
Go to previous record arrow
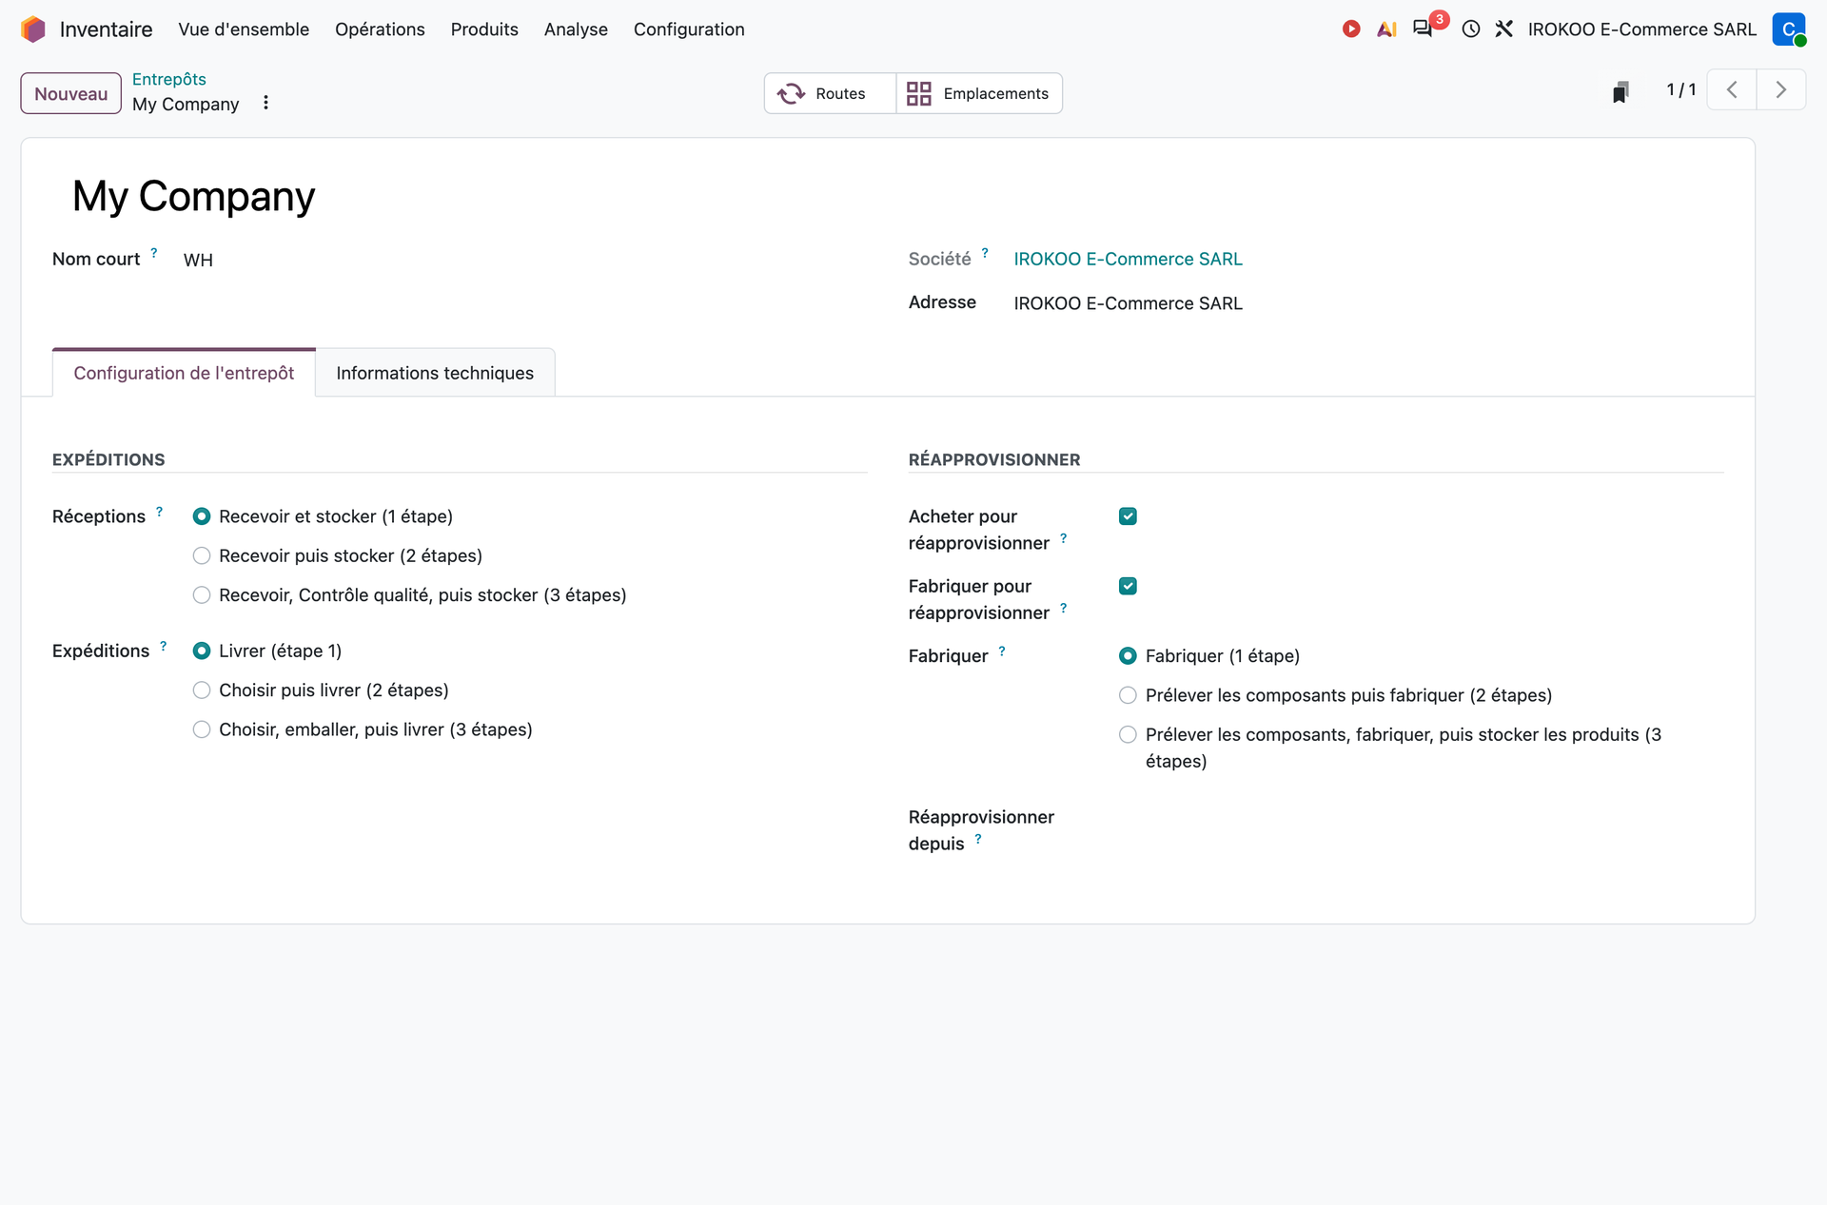(1732, 90)
